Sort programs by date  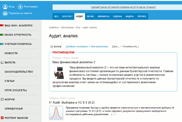pos(115,47)
